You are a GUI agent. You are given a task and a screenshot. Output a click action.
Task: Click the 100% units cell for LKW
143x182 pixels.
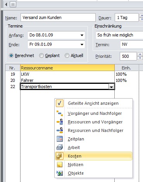point(127,74)
